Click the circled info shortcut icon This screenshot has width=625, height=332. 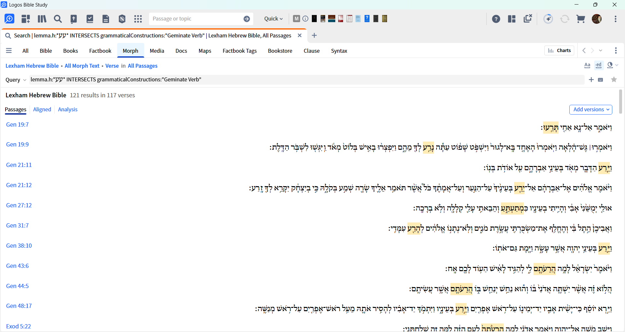click(305, 19)
